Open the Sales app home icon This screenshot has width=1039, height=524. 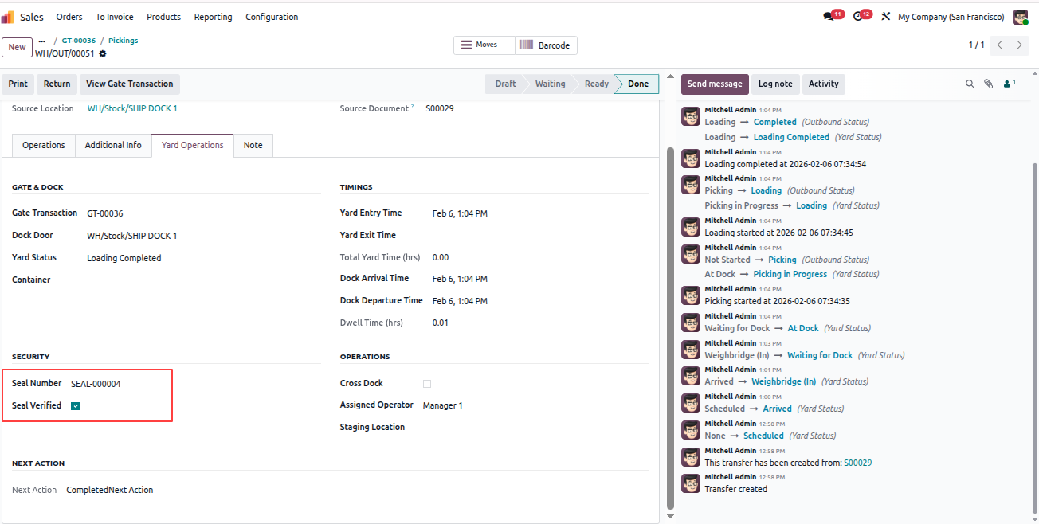[7, 17]
